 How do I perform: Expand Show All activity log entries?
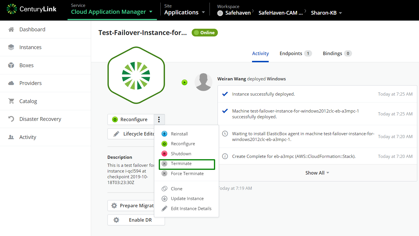click(317, 173)
